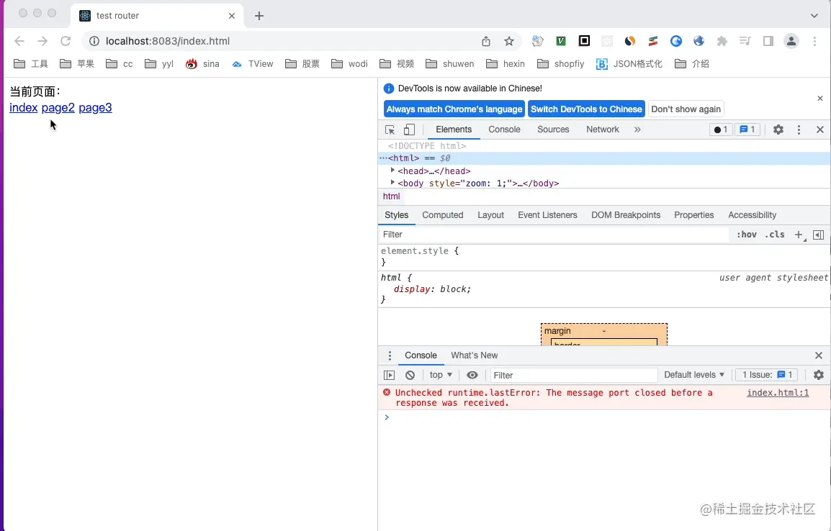Switch to Elements tab
The height and width of the screenshot is (531, 831).
[x=454, y=130]
